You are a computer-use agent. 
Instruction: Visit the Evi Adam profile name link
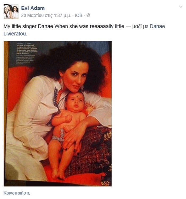click(x=33, y=8)
